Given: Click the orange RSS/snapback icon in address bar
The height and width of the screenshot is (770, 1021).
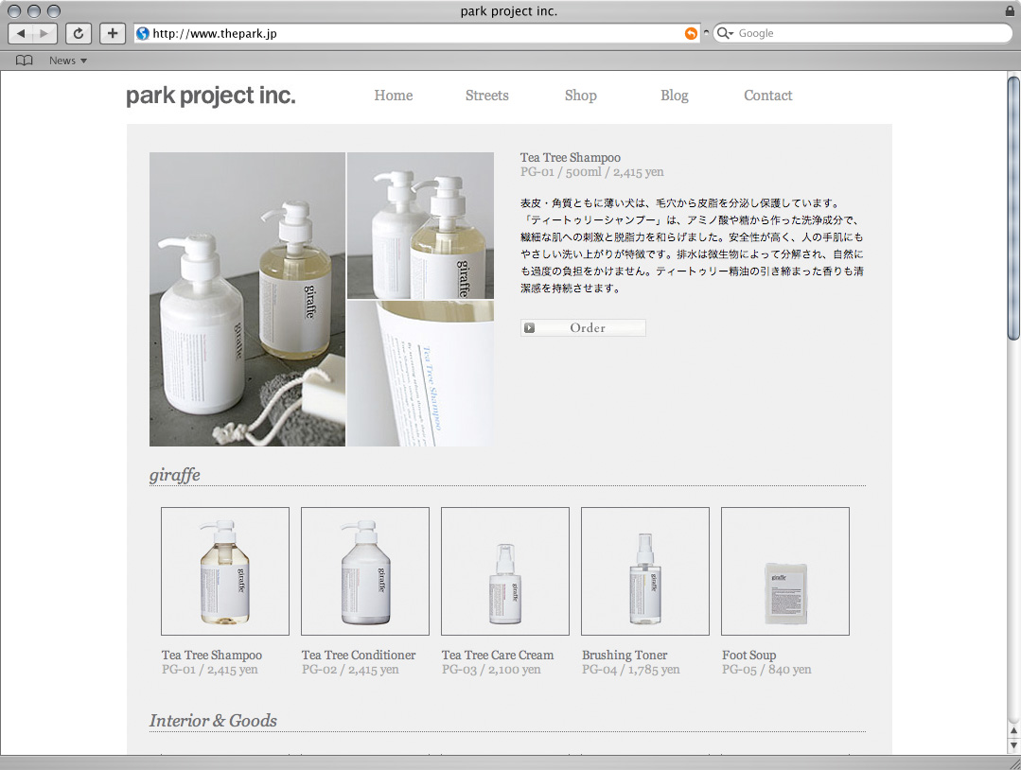Looking at the screenshot, I should tap(691, 33).
